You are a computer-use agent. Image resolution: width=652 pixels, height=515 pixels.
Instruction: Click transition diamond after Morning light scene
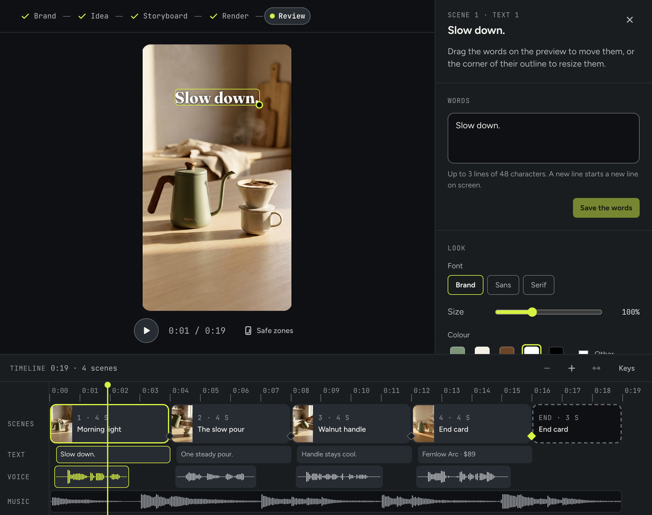170,436
